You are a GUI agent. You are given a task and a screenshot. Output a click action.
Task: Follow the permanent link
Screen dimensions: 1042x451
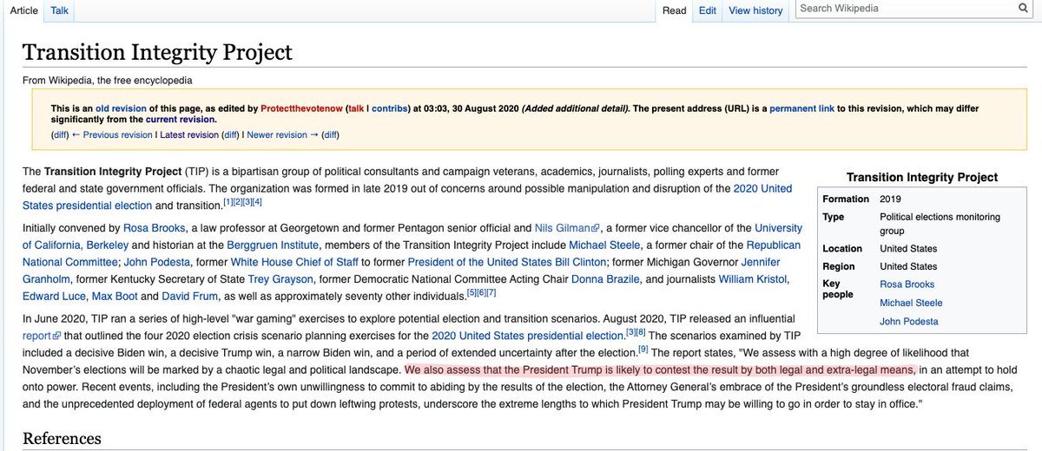[x=801, y=108]
